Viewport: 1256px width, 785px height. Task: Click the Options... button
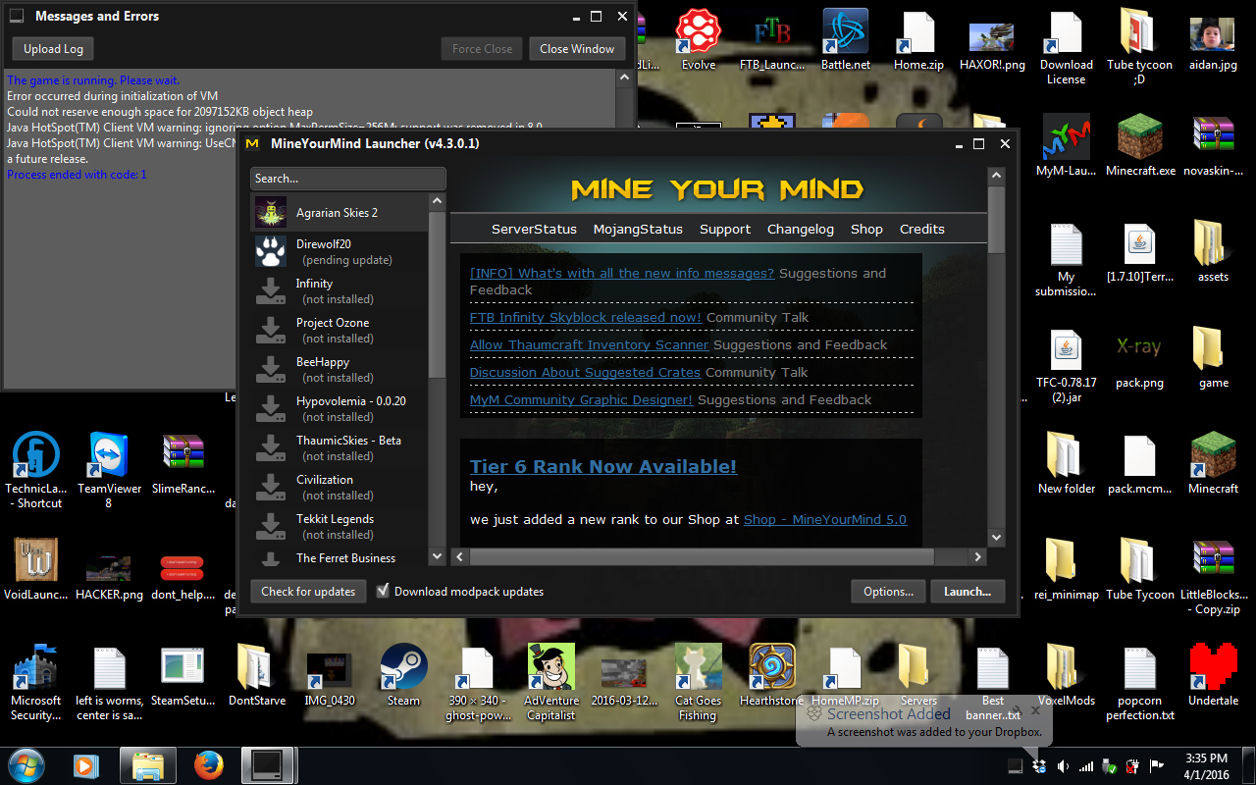tap(888, 592)
